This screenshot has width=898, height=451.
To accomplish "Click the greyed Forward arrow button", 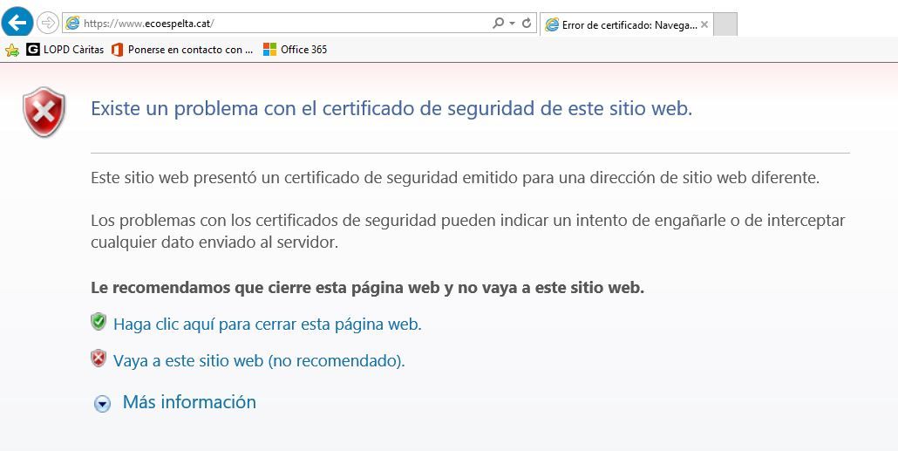I will coord(48,23).
